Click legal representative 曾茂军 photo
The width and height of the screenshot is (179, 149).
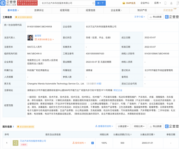pyautogui.click(x=30, y=37)
